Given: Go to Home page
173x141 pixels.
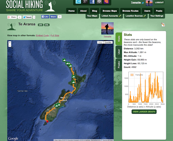Looking at the screenshot, I should click(71, 11).
